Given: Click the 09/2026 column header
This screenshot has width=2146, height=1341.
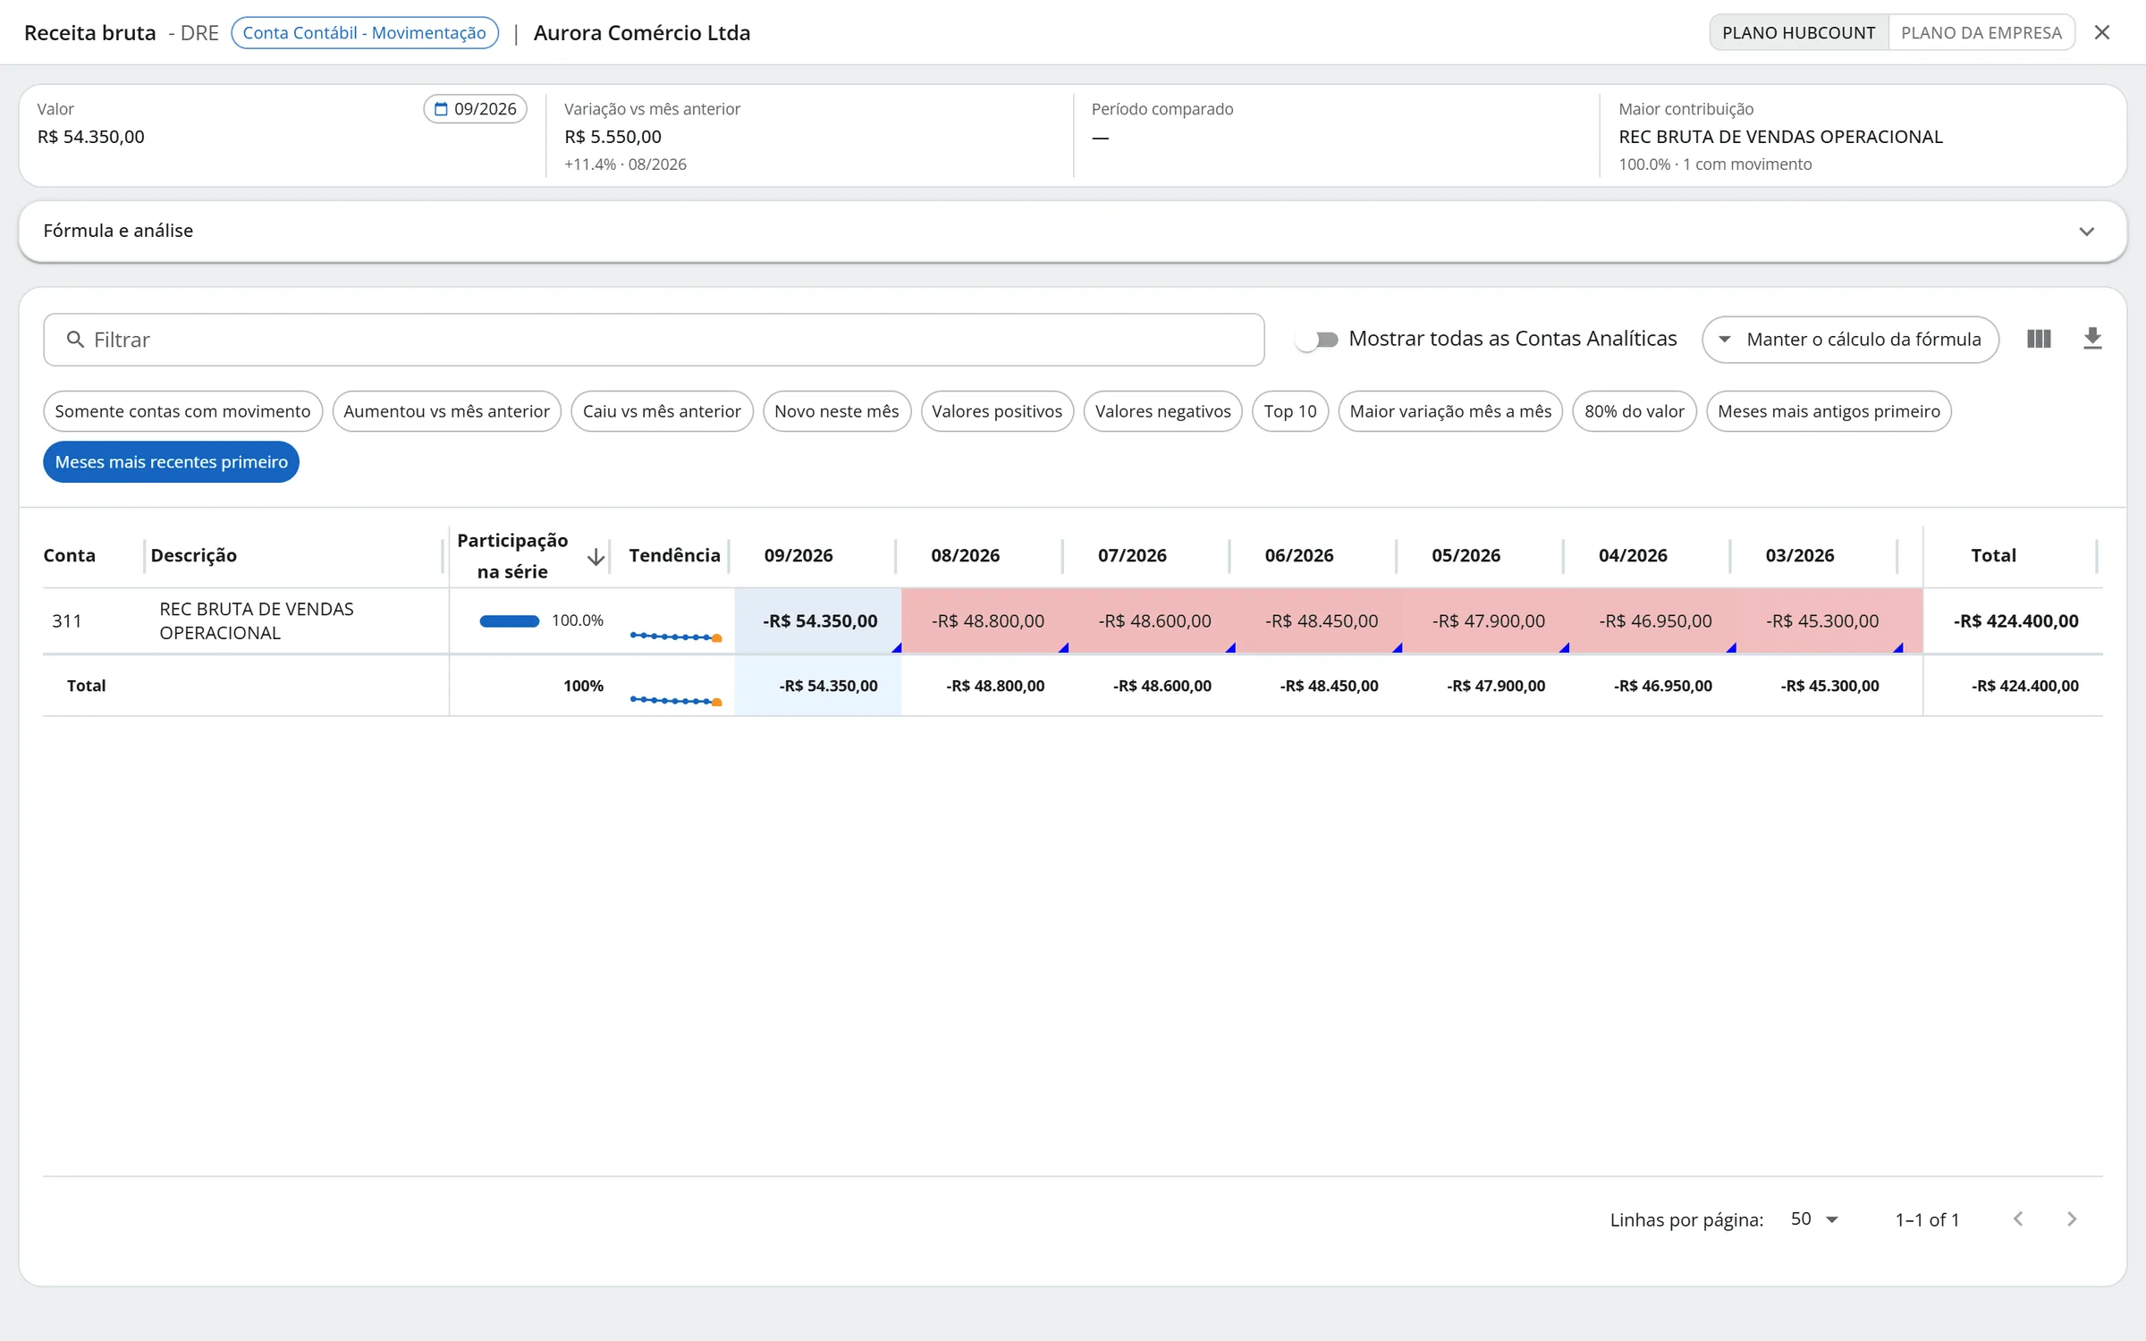Looking at the screenshot, I should pyautogui.click(x=798, y=555).
